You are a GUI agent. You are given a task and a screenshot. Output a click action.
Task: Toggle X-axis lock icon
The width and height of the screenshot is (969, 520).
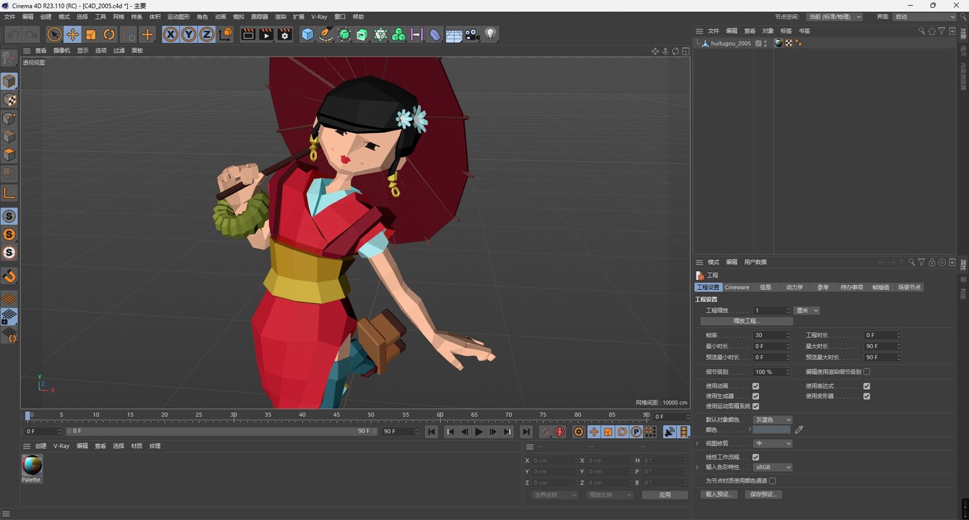pyautogui.click(x=171, y=35)
